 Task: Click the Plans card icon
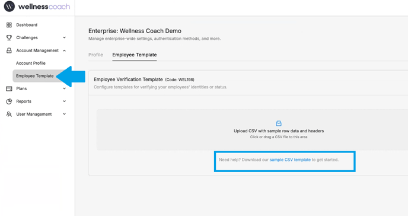[9, 89]
